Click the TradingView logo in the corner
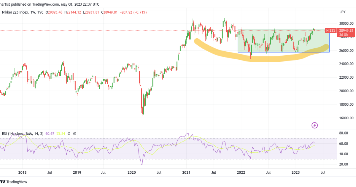Image resolution: width=356 pixels, height=187 pixels. click(13, 182)
